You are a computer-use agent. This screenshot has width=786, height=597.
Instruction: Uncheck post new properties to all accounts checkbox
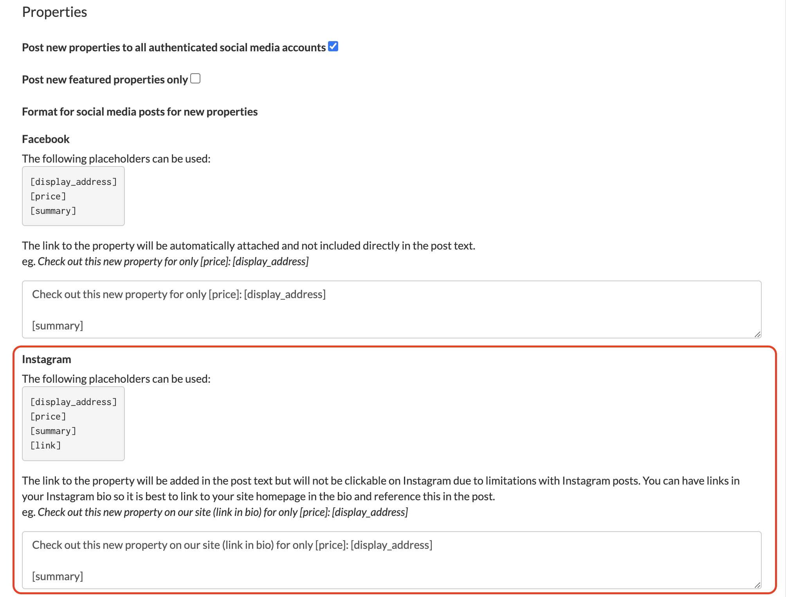[333, 47]
